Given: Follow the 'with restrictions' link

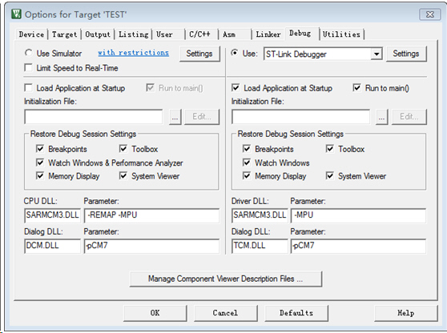Looking at the screenshot, I should (x=133, y=53).
